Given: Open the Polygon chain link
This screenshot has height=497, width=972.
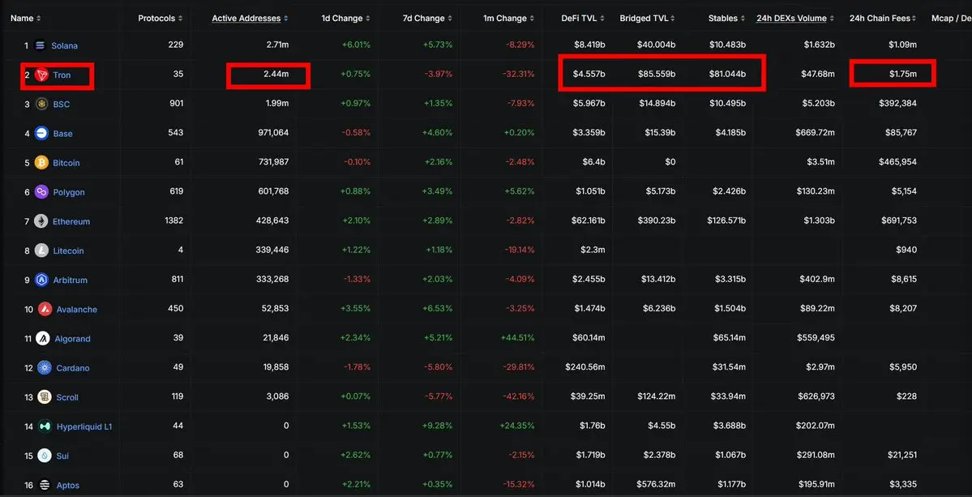Looking at the screenshot, I should (x=69, y=193).
